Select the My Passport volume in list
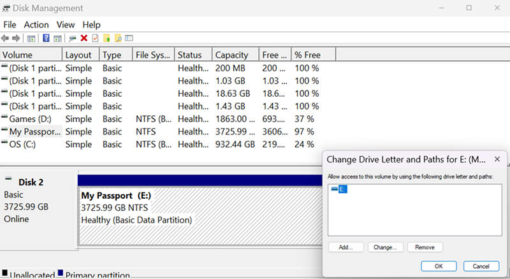 point(168,132)
